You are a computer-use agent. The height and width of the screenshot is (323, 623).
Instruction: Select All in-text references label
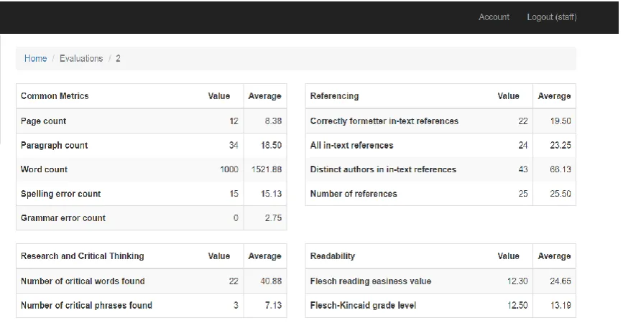[x=351, y=145]
